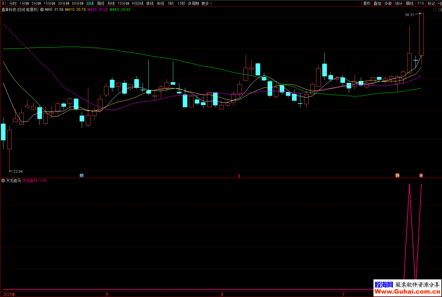Open the 多周期 multi-period view
The height and width of the screenshot is (297, 442).
point(193,3)
